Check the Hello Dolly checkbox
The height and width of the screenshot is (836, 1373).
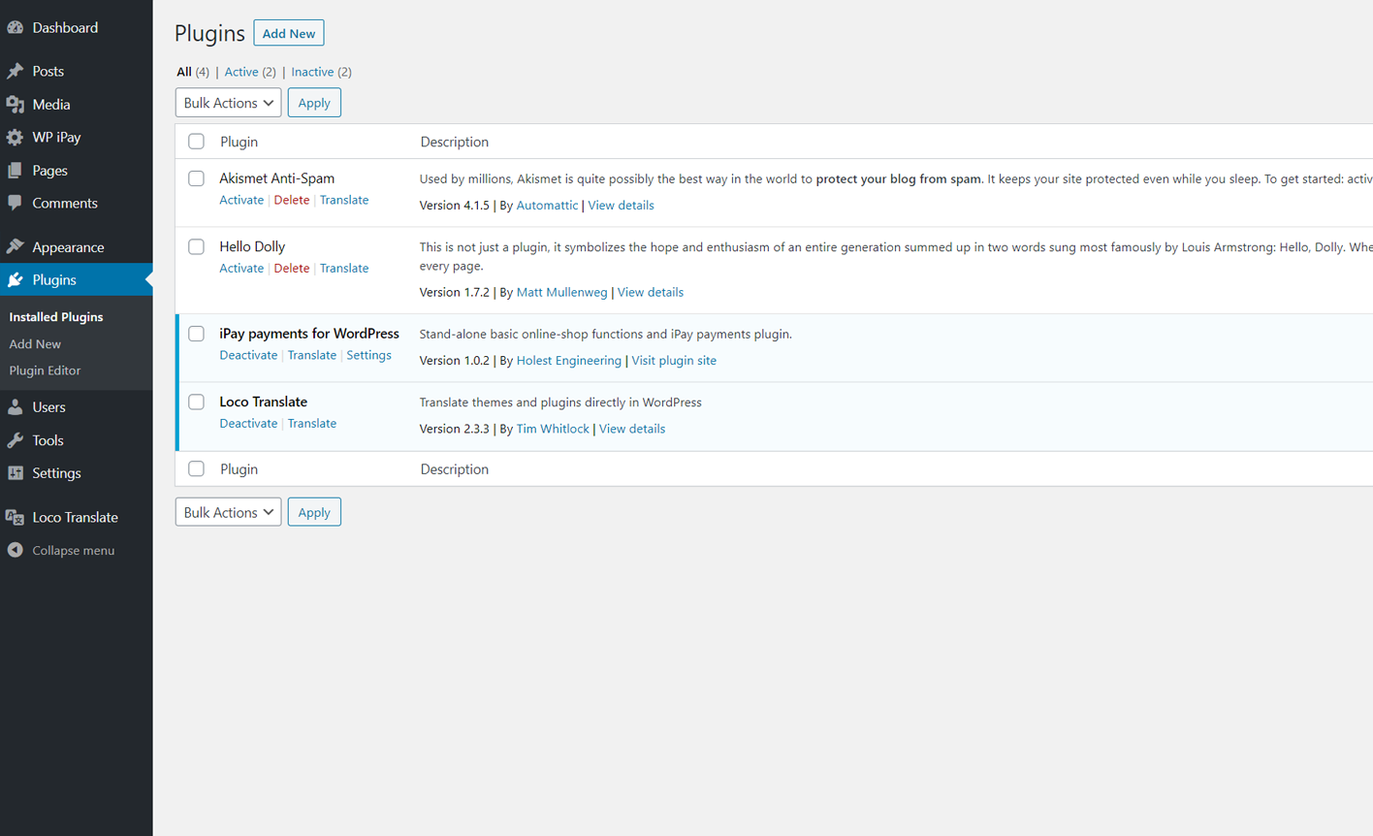196,246
